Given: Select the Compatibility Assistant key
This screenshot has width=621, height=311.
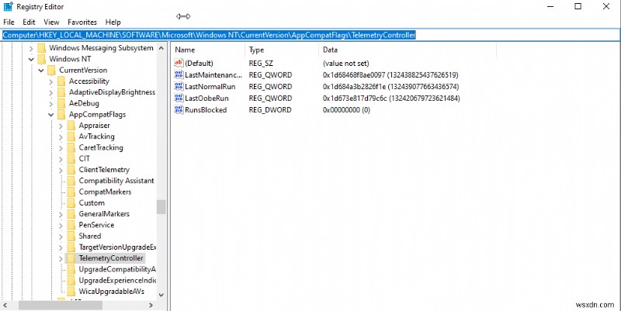Looking at the screenshot, I should [x=116, y=181].
